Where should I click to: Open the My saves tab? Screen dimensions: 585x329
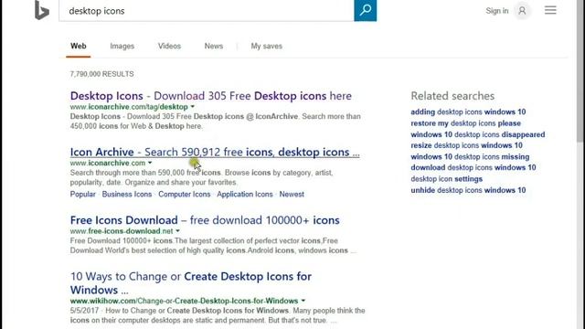[x=266, y=46]
